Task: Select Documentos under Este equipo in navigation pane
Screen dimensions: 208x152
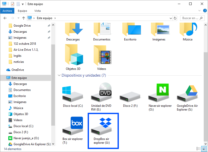Action: [x=22, y=90]
